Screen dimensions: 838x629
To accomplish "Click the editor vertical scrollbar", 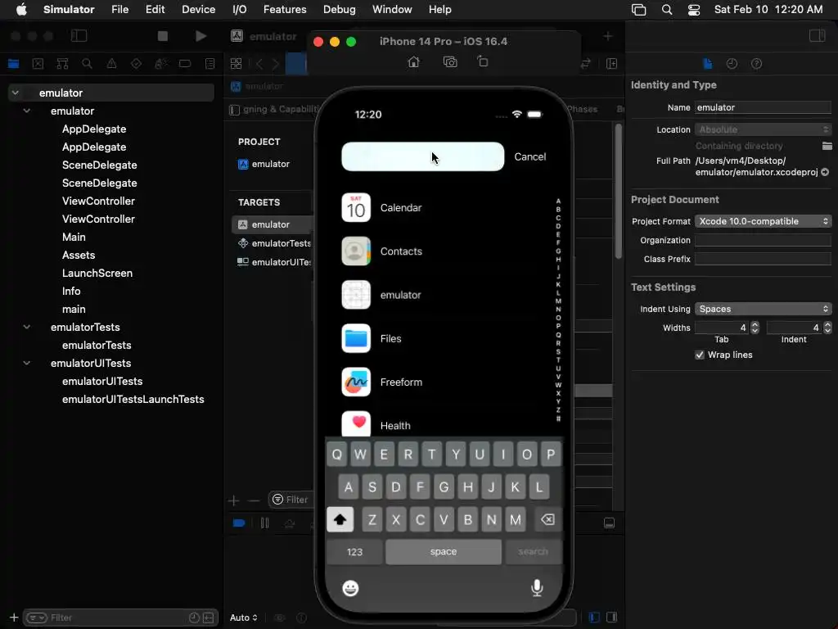I will [x=619, y=191].
